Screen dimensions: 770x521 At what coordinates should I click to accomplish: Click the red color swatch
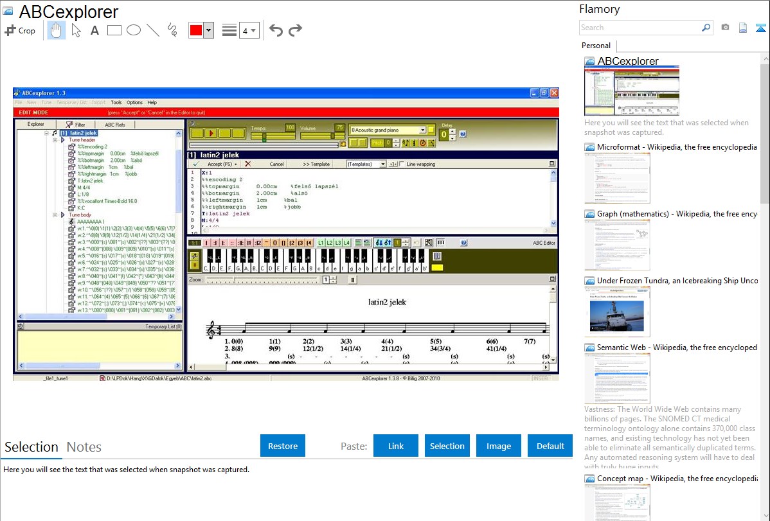click(195, 30)
